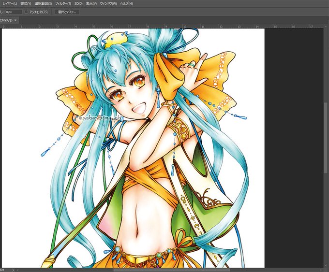329x272 pixels.
Task: Open the 書式(Y) menu
Action: point(26,4)
